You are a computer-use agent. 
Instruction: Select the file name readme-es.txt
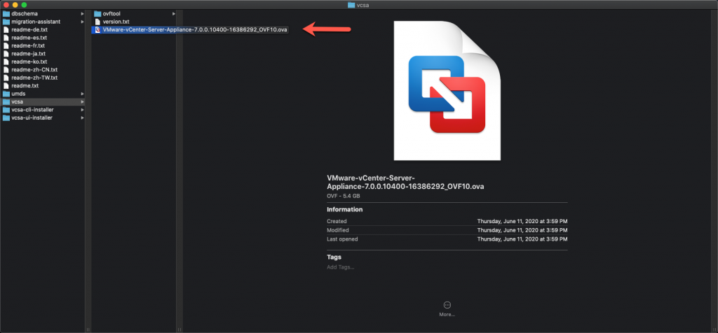coord(29,38)
